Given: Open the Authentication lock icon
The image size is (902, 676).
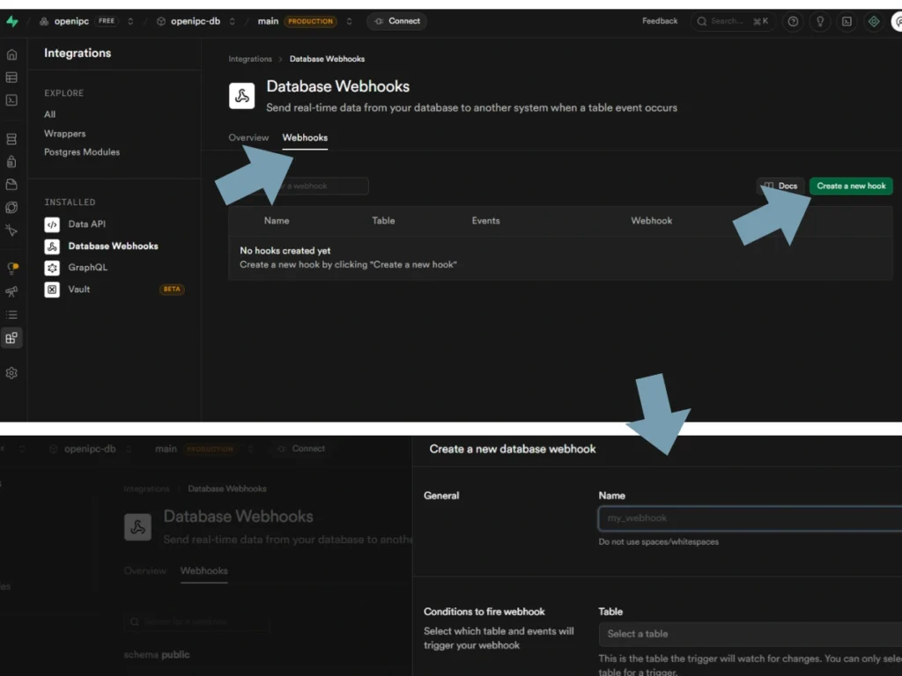Looking at the screenshot, I should click(11, 162).
